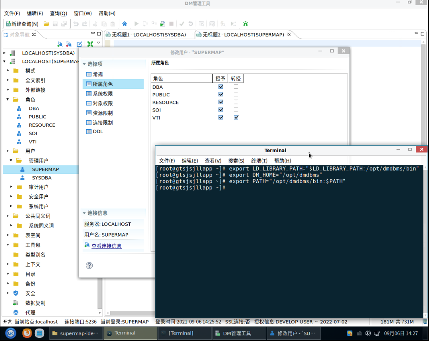The image size is (429, 341).
Task: Expand the LOCALHOST(SYSDBA) connection node
Action: pyautogui.click(x=4, y=53)
